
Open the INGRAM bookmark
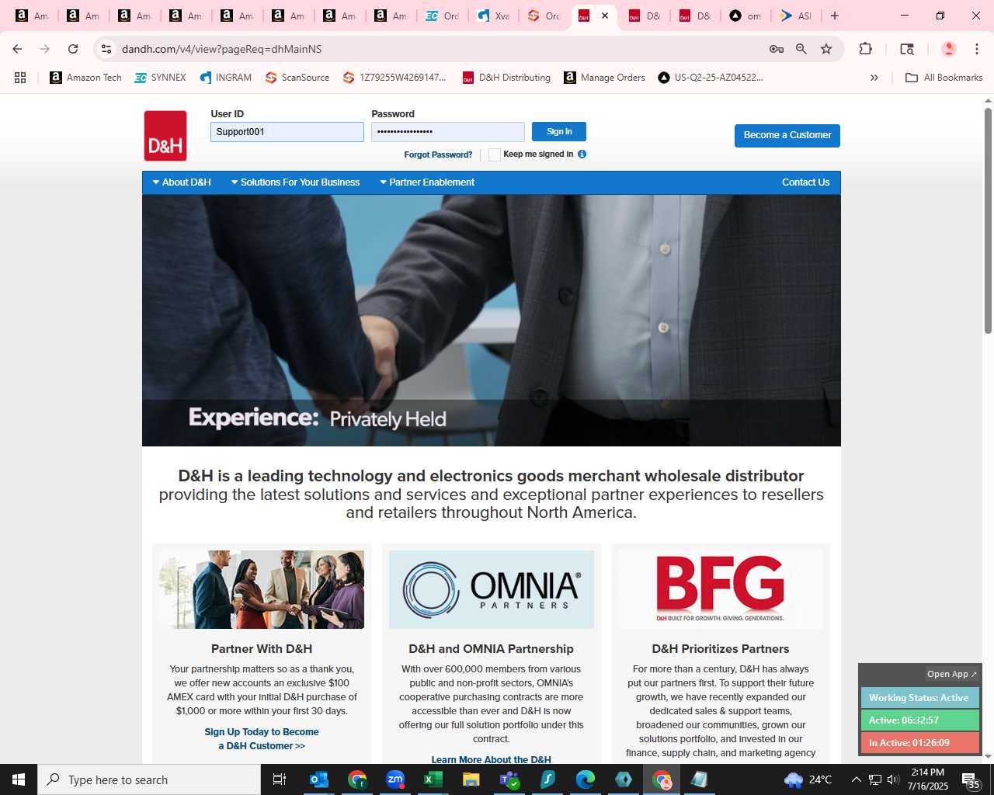click(226, 78)
